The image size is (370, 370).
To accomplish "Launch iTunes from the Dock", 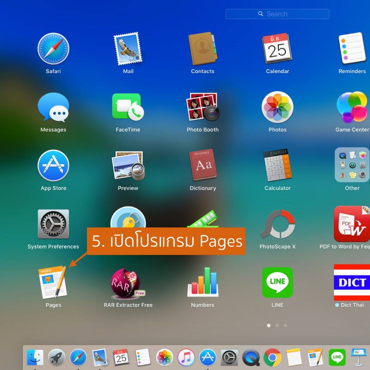I will click(x=186, y=357).
